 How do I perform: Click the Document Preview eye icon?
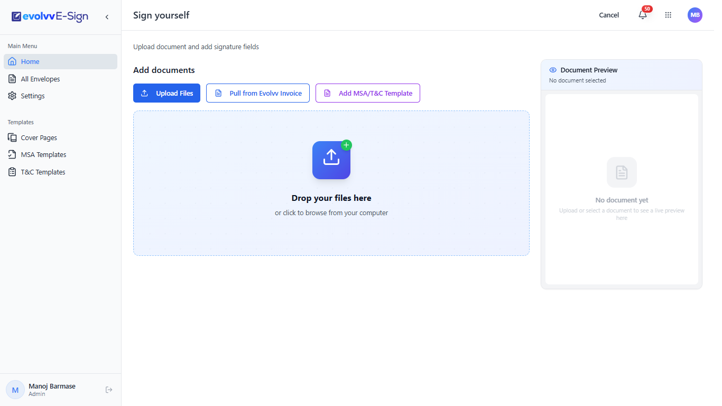tap(553, 70)
